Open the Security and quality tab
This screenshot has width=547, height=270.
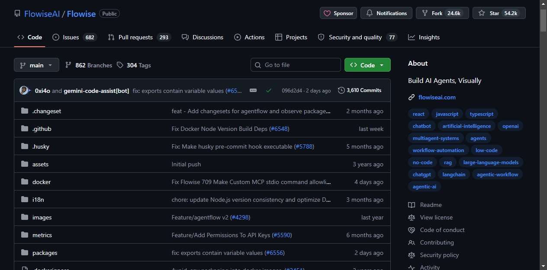(357, 37)
